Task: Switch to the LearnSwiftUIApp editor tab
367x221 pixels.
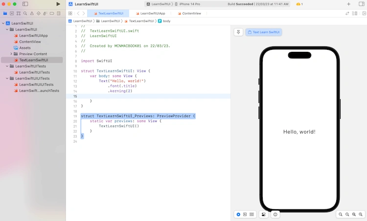Action: click(150, 13)
